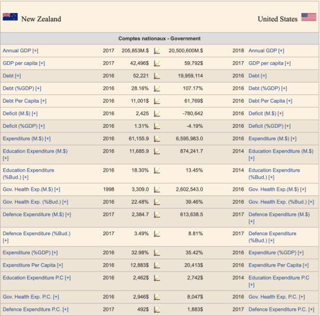The image size is (320, 316).
Task: Click left Defence Expenditure P.C. link
Action: tap(36, 309)
